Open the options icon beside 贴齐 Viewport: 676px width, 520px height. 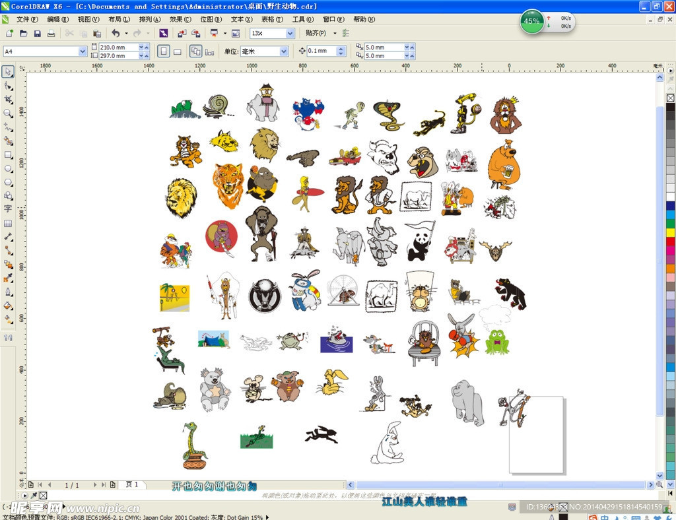click(346, 33)
